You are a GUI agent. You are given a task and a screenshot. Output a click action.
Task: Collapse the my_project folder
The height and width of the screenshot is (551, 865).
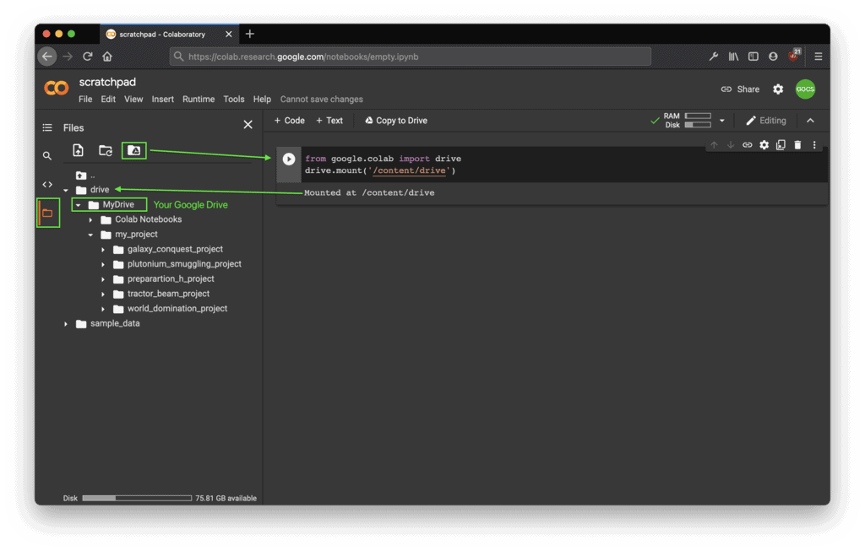[90, 235]
